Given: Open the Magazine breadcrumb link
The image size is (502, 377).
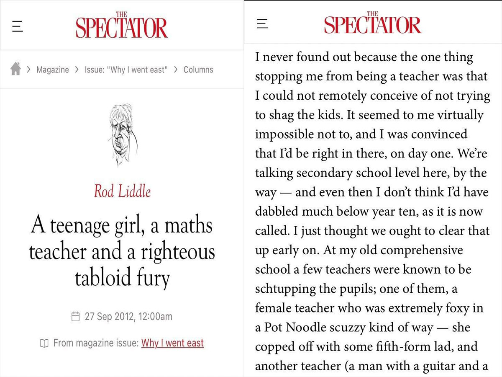Looking at the screenshot, I should [52, 70].
